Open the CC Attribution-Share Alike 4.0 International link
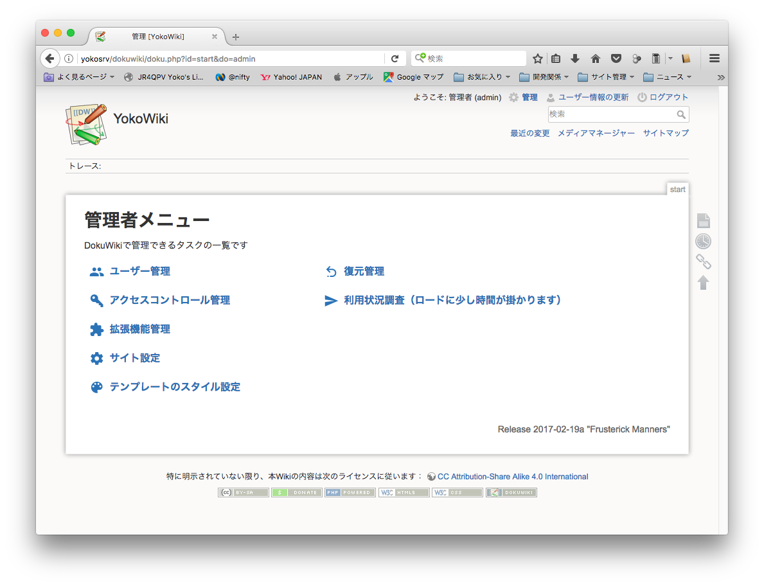 pos(513,477)
